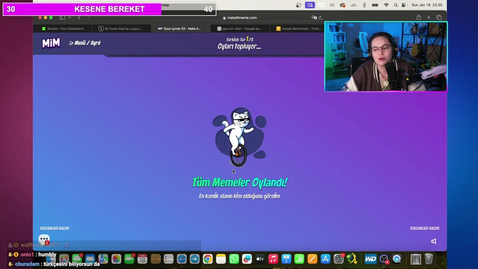Screen dimensions: 478x269
Task: Click the Cloudflare cloud menu bar icon
Action: [354, 5]
